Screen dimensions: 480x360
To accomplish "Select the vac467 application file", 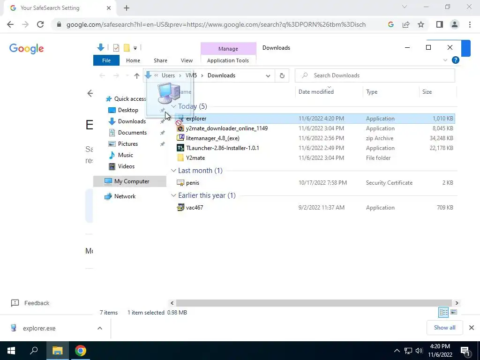I will [315, 207].
